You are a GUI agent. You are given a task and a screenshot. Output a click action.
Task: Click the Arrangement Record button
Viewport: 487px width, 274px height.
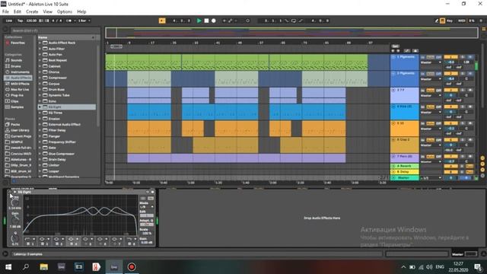pos(213,21)
